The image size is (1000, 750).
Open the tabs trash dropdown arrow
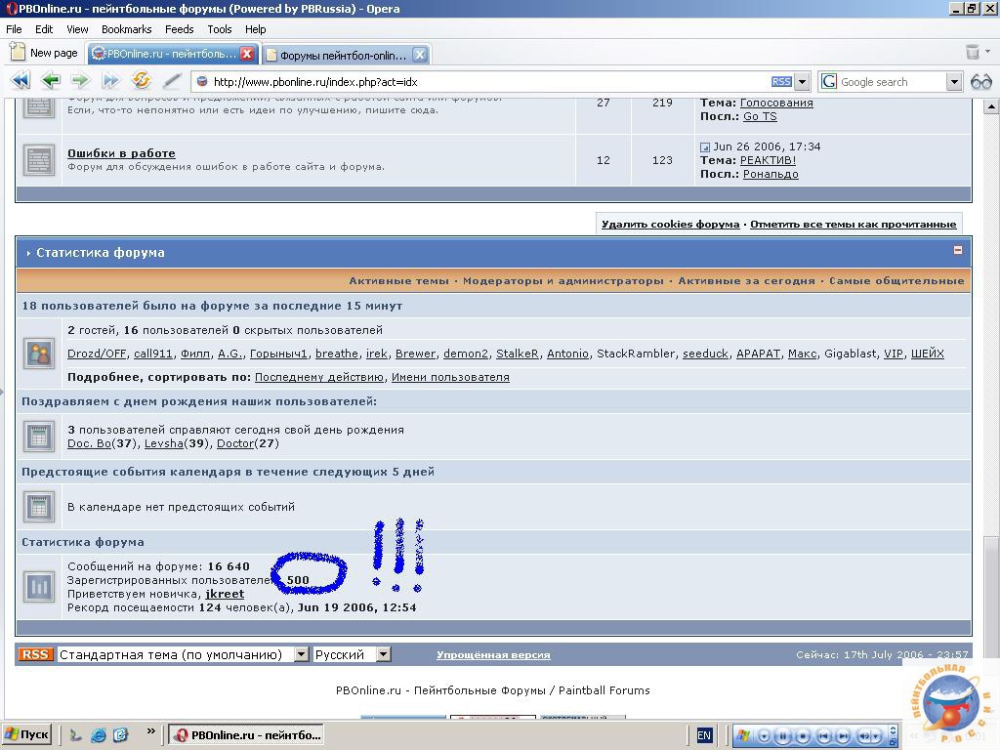click(987, 51)
